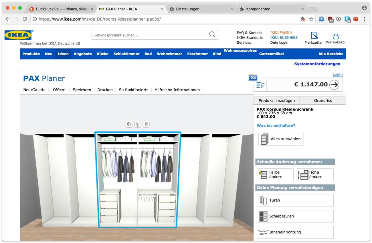Open IKEA FAMILY link
Viewport: 372px width, 243px height.
pyautogui.click(x=281, y=33)
